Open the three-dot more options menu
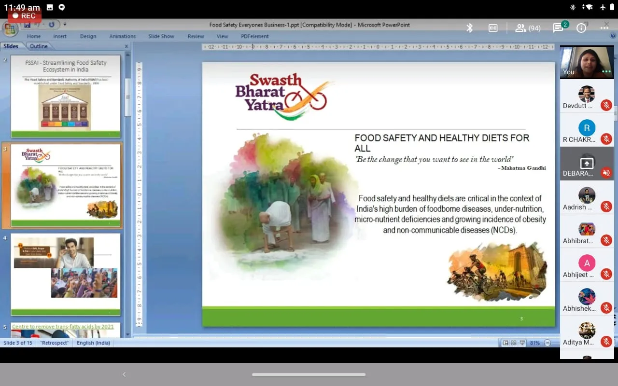618x386 pixels. click(x=604, y=28)
